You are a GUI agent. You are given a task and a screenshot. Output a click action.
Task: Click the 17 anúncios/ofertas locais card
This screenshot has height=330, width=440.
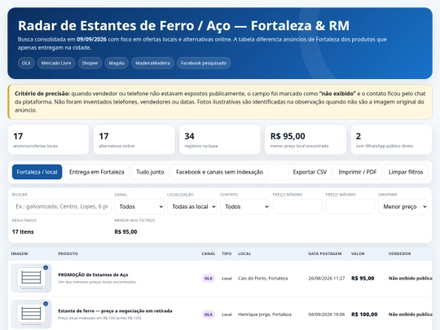[49, 140]
